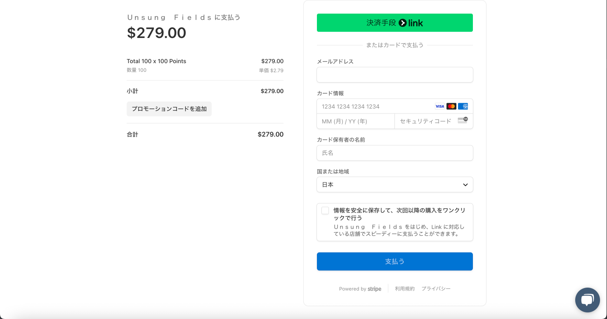Click the Mastercard icon
This screenshot has height=319, width=607.
451,106
